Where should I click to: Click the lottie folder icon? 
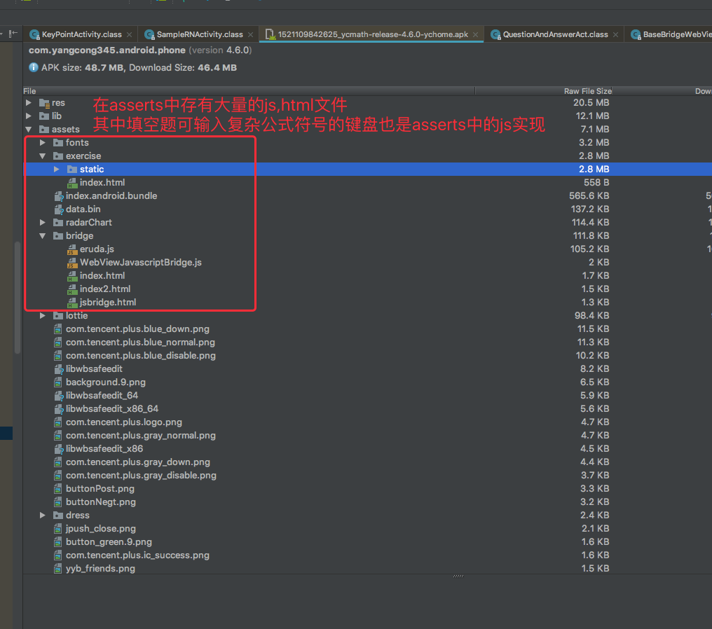[x=58, y=315]
